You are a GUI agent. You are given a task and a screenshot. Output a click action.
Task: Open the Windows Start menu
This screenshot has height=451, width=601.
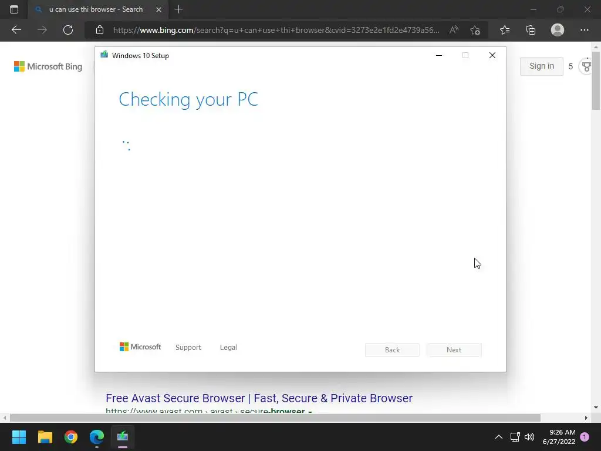point(19,437)
